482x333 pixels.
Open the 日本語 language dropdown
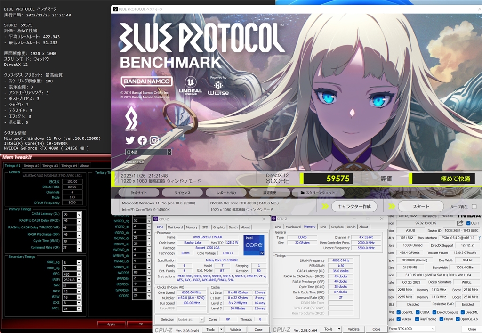tap(148, 152)
